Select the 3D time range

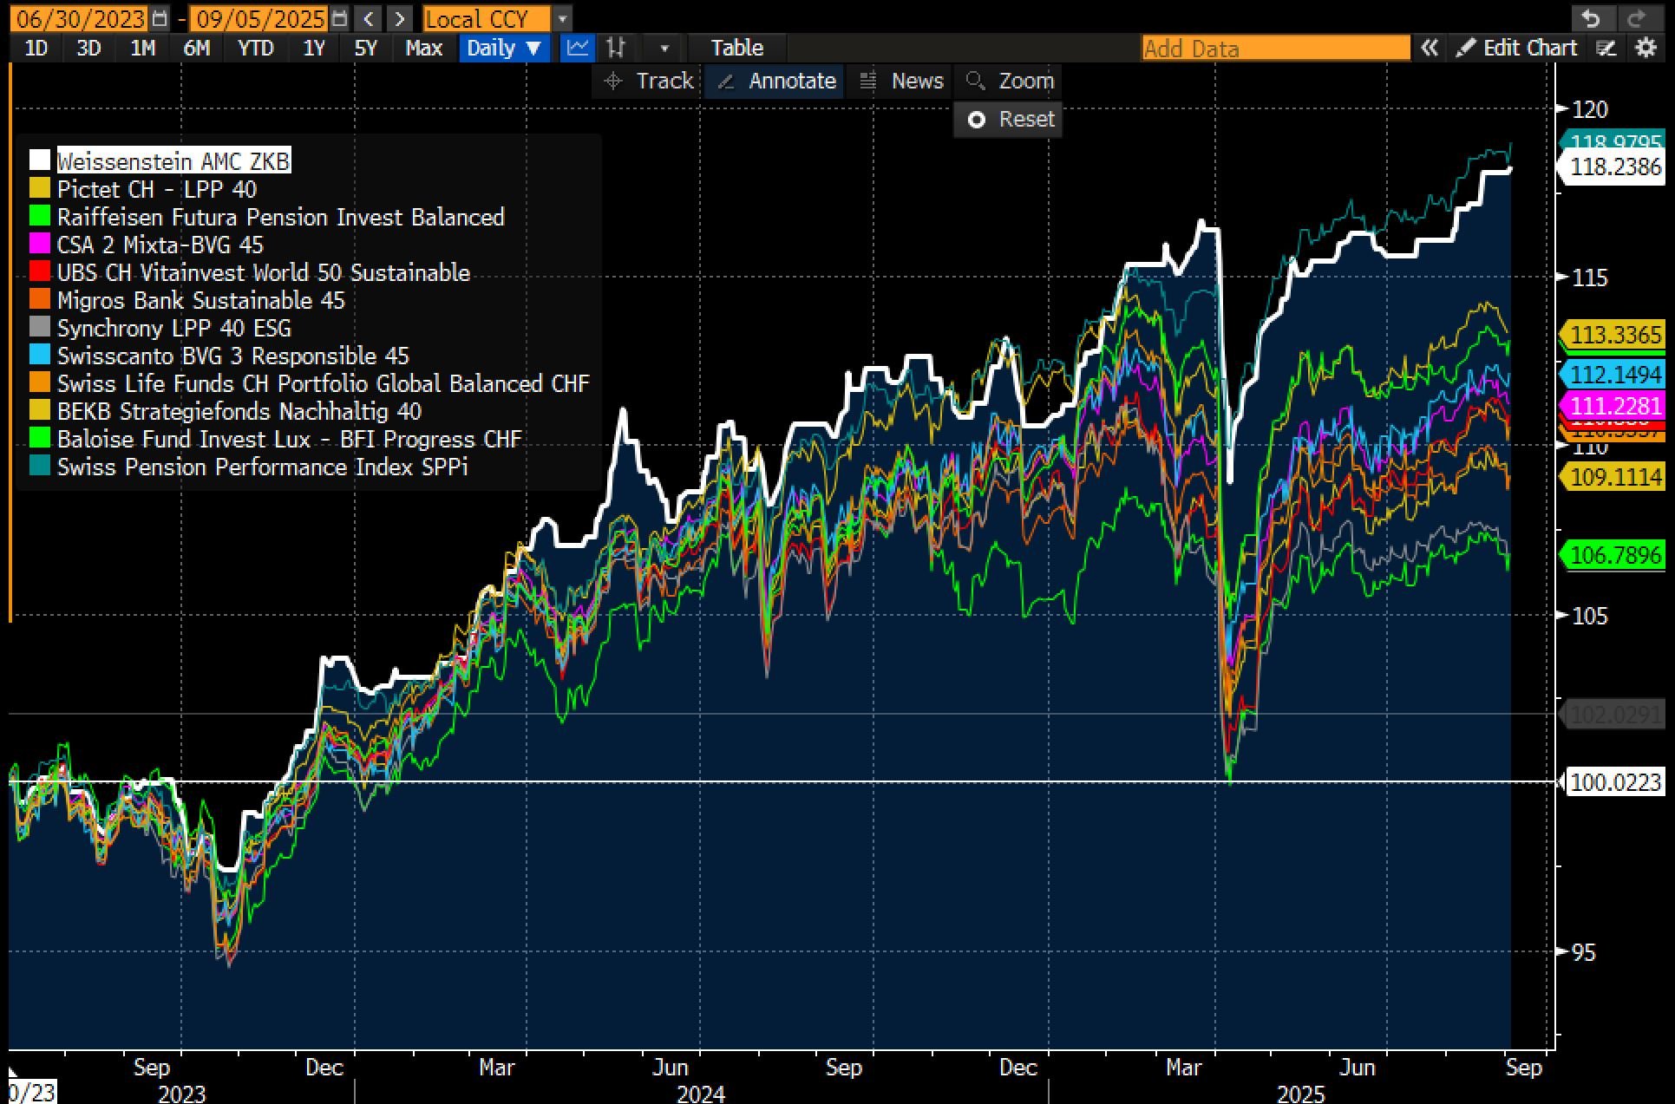point(88,48)
